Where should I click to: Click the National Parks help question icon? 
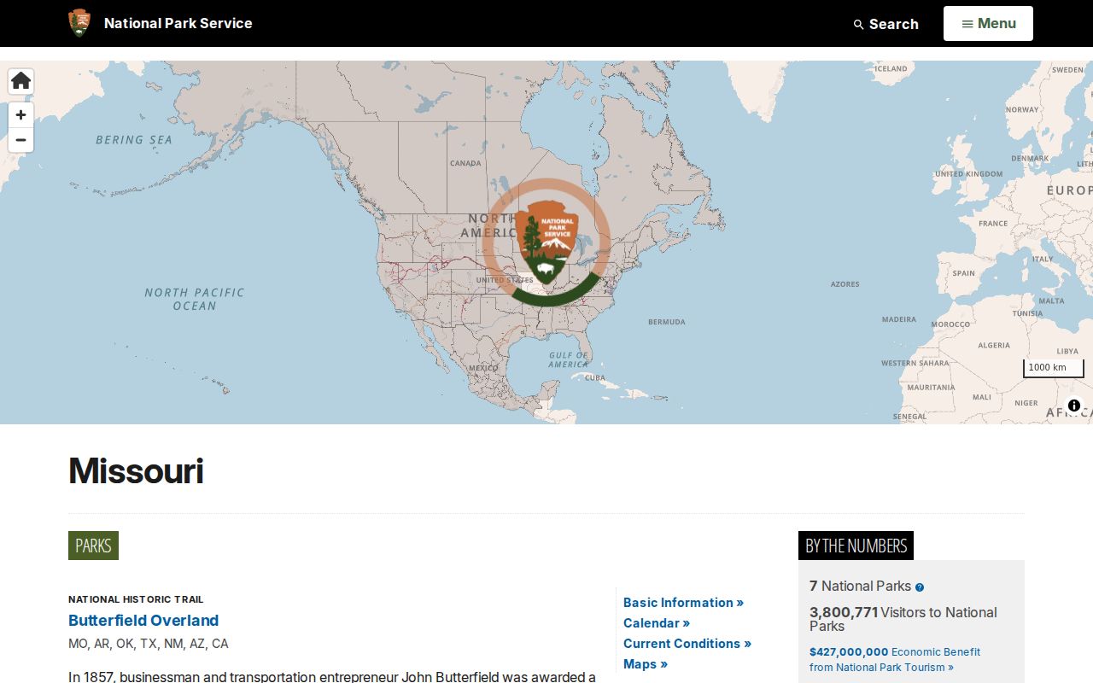pos(920,587)
